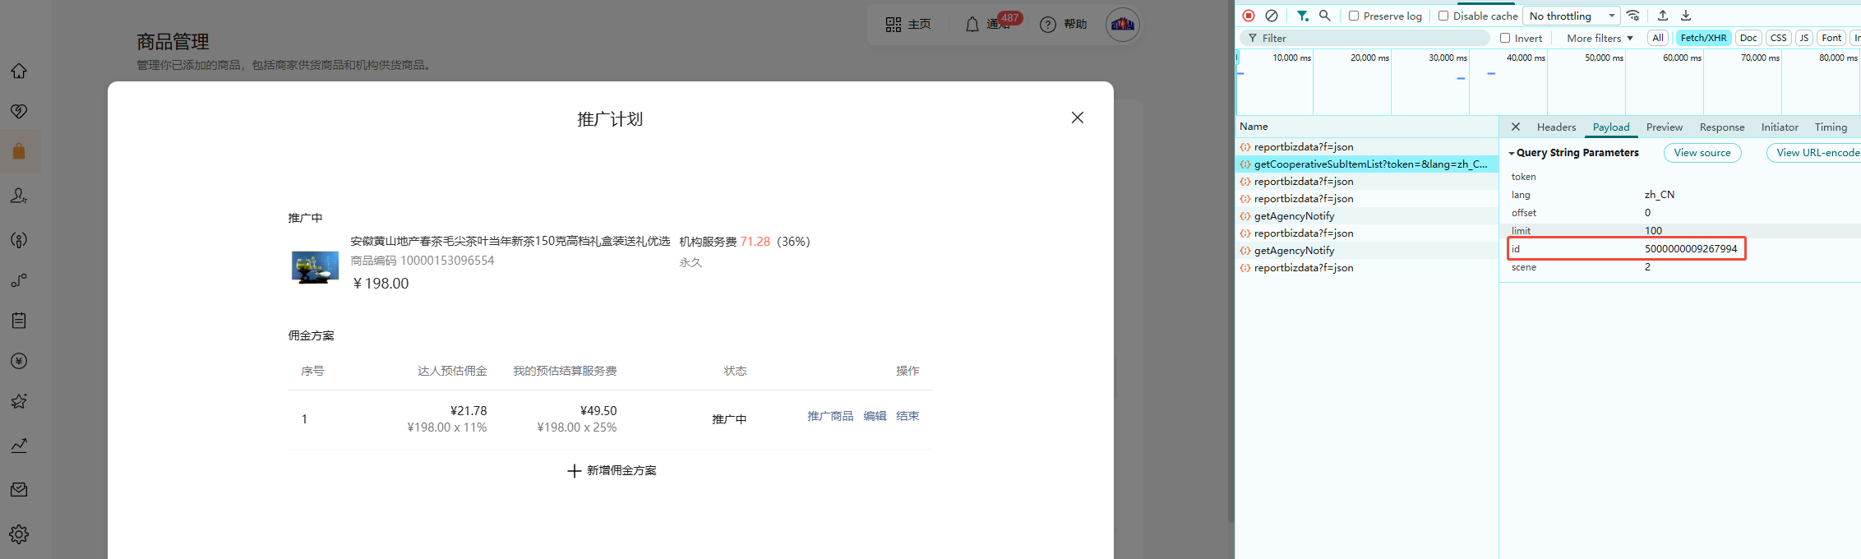This screenshot has width=1861, height=559.
Task: Clear the network log
Action: (1272, 16)
